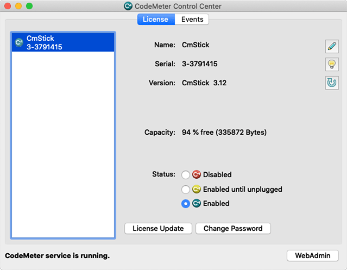The image size is (347, 270).
Task: Open License Update
Action: (158, 228)
